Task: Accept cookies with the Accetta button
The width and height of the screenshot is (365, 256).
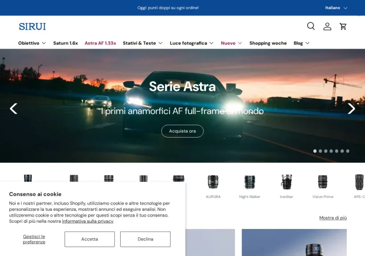Action: coord(89,239)
